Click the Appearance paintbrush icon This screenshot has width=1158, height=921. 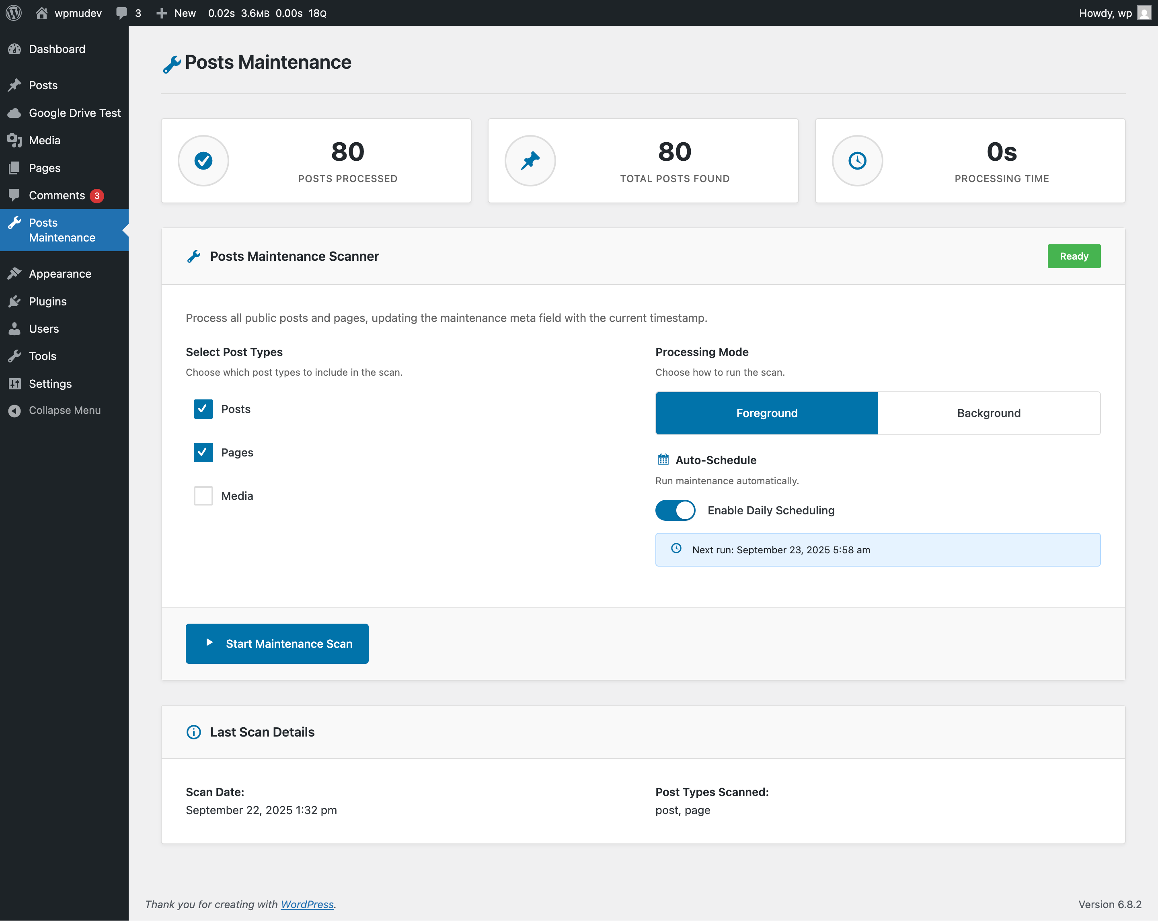14,273
